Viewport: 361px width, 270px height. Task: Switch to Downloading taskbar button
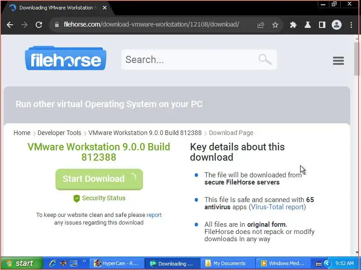(x=172, y=263)
